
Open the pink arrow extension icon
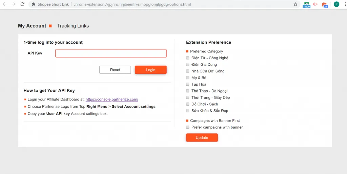pos(315,4)
